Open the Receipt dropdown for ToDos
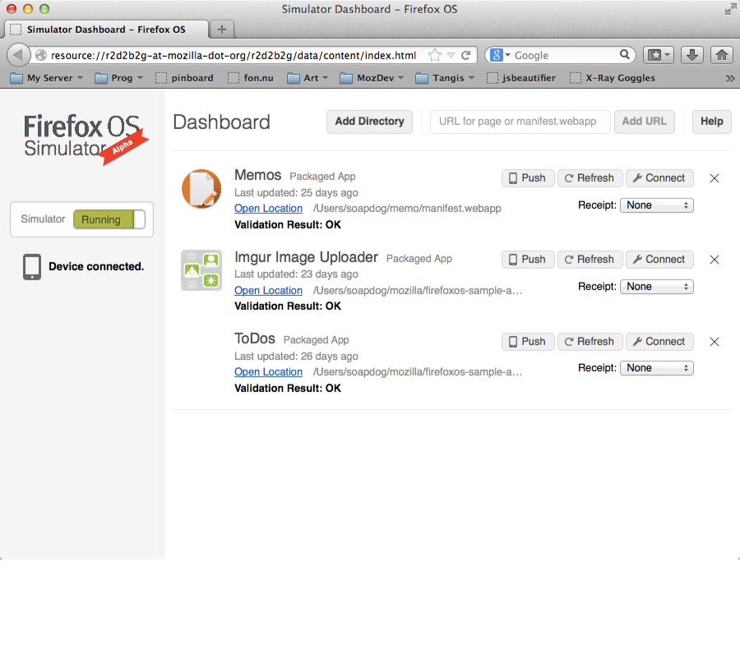This screenshot has width=740, height=659. [656, 367]
